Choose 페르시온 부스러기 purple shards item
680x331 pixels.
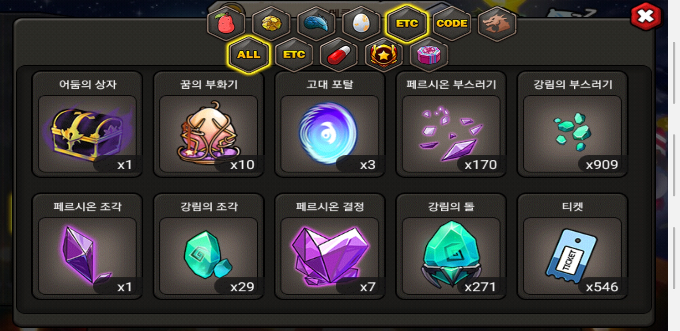click(451, 124)
